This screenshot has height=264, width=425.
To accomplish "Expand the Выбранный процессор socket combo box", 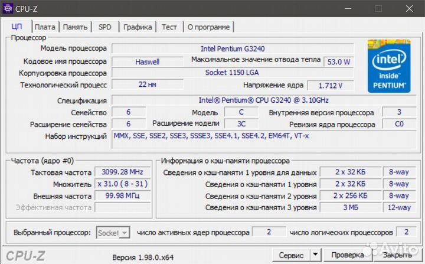I will (x=113, y=233).
